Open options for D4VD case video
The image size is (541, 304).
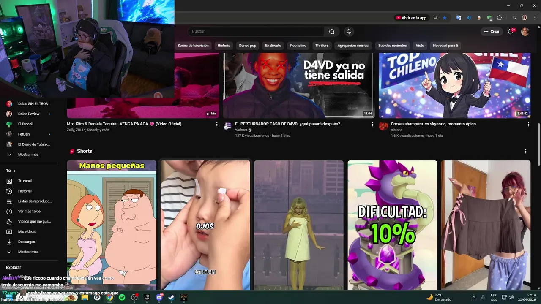click(373, 125)
